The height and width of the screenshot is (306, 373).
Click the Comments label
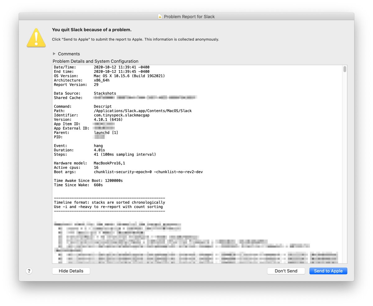tap(69, 54)
